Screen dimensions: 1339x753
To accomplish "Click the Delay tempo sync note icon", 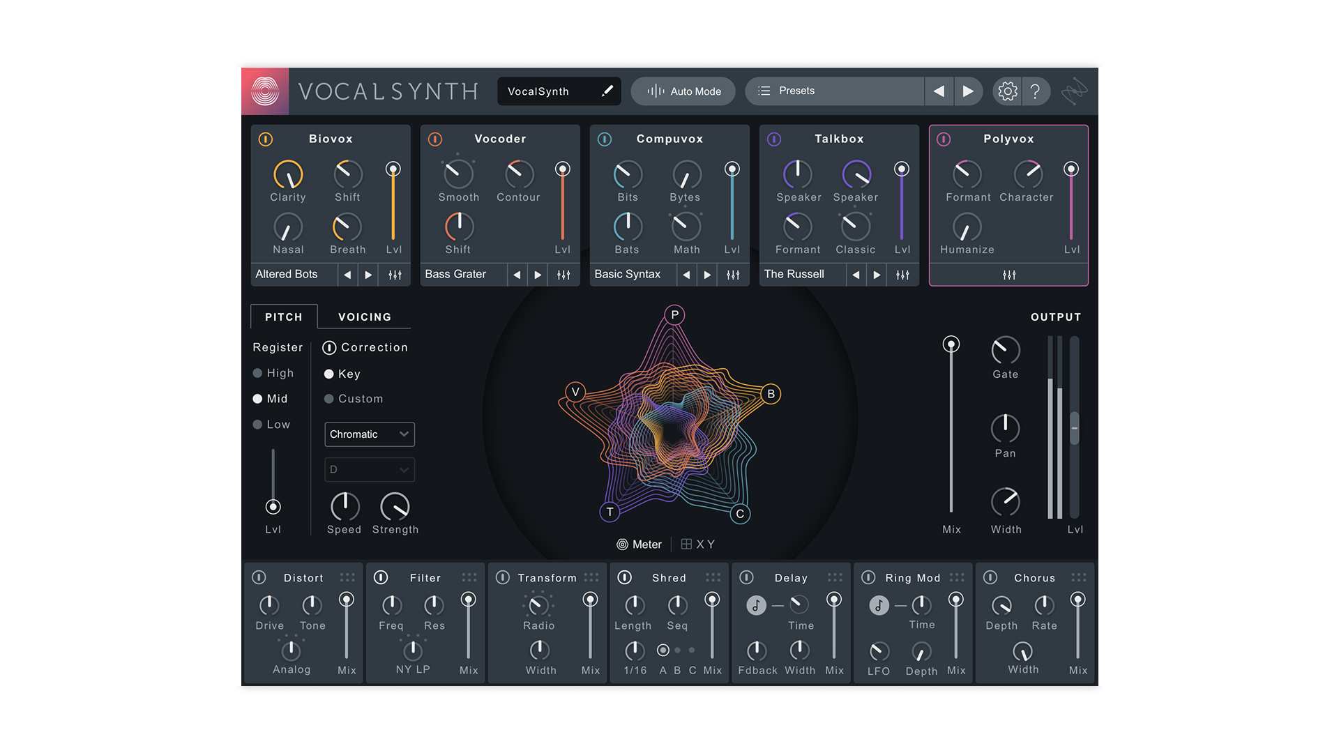I will 756,605.
